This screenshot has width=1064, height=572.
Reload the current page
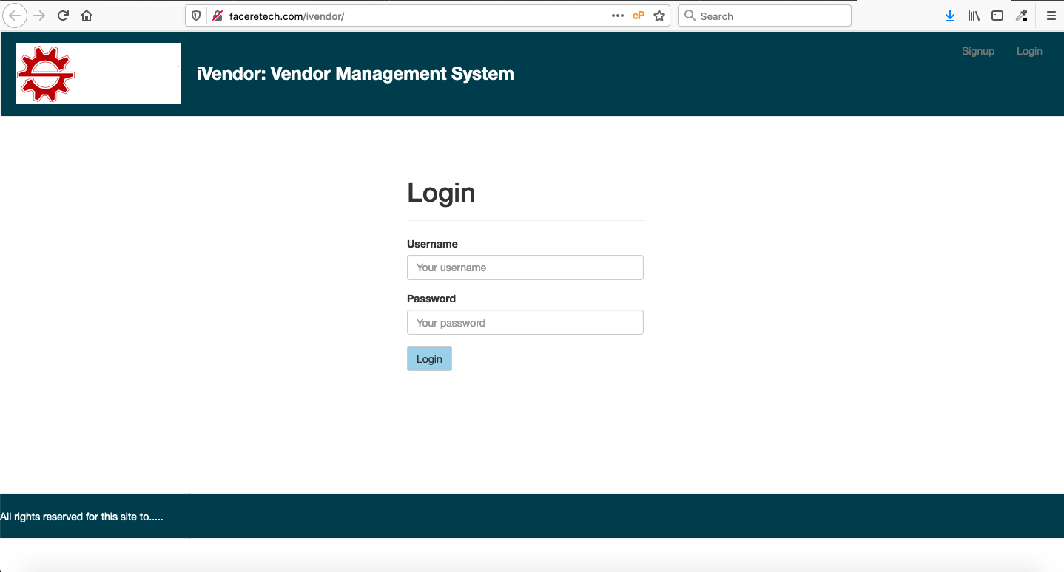[x=64, y=16]
